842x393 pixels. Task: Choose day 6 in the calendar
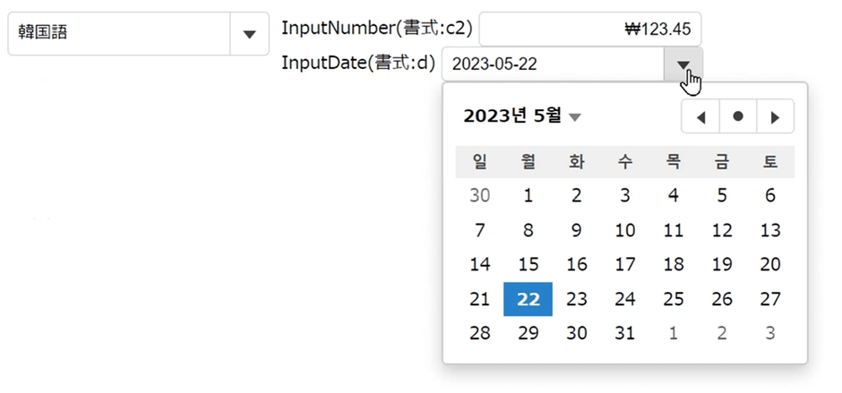pos(770,195)
